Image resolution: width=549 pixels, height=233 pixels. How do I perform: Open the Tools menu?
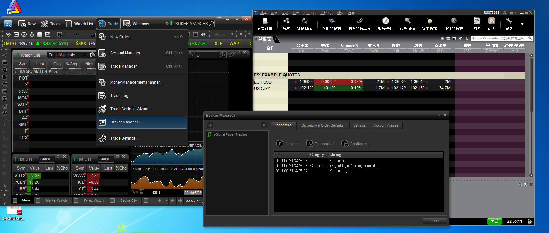coord(50,24)
